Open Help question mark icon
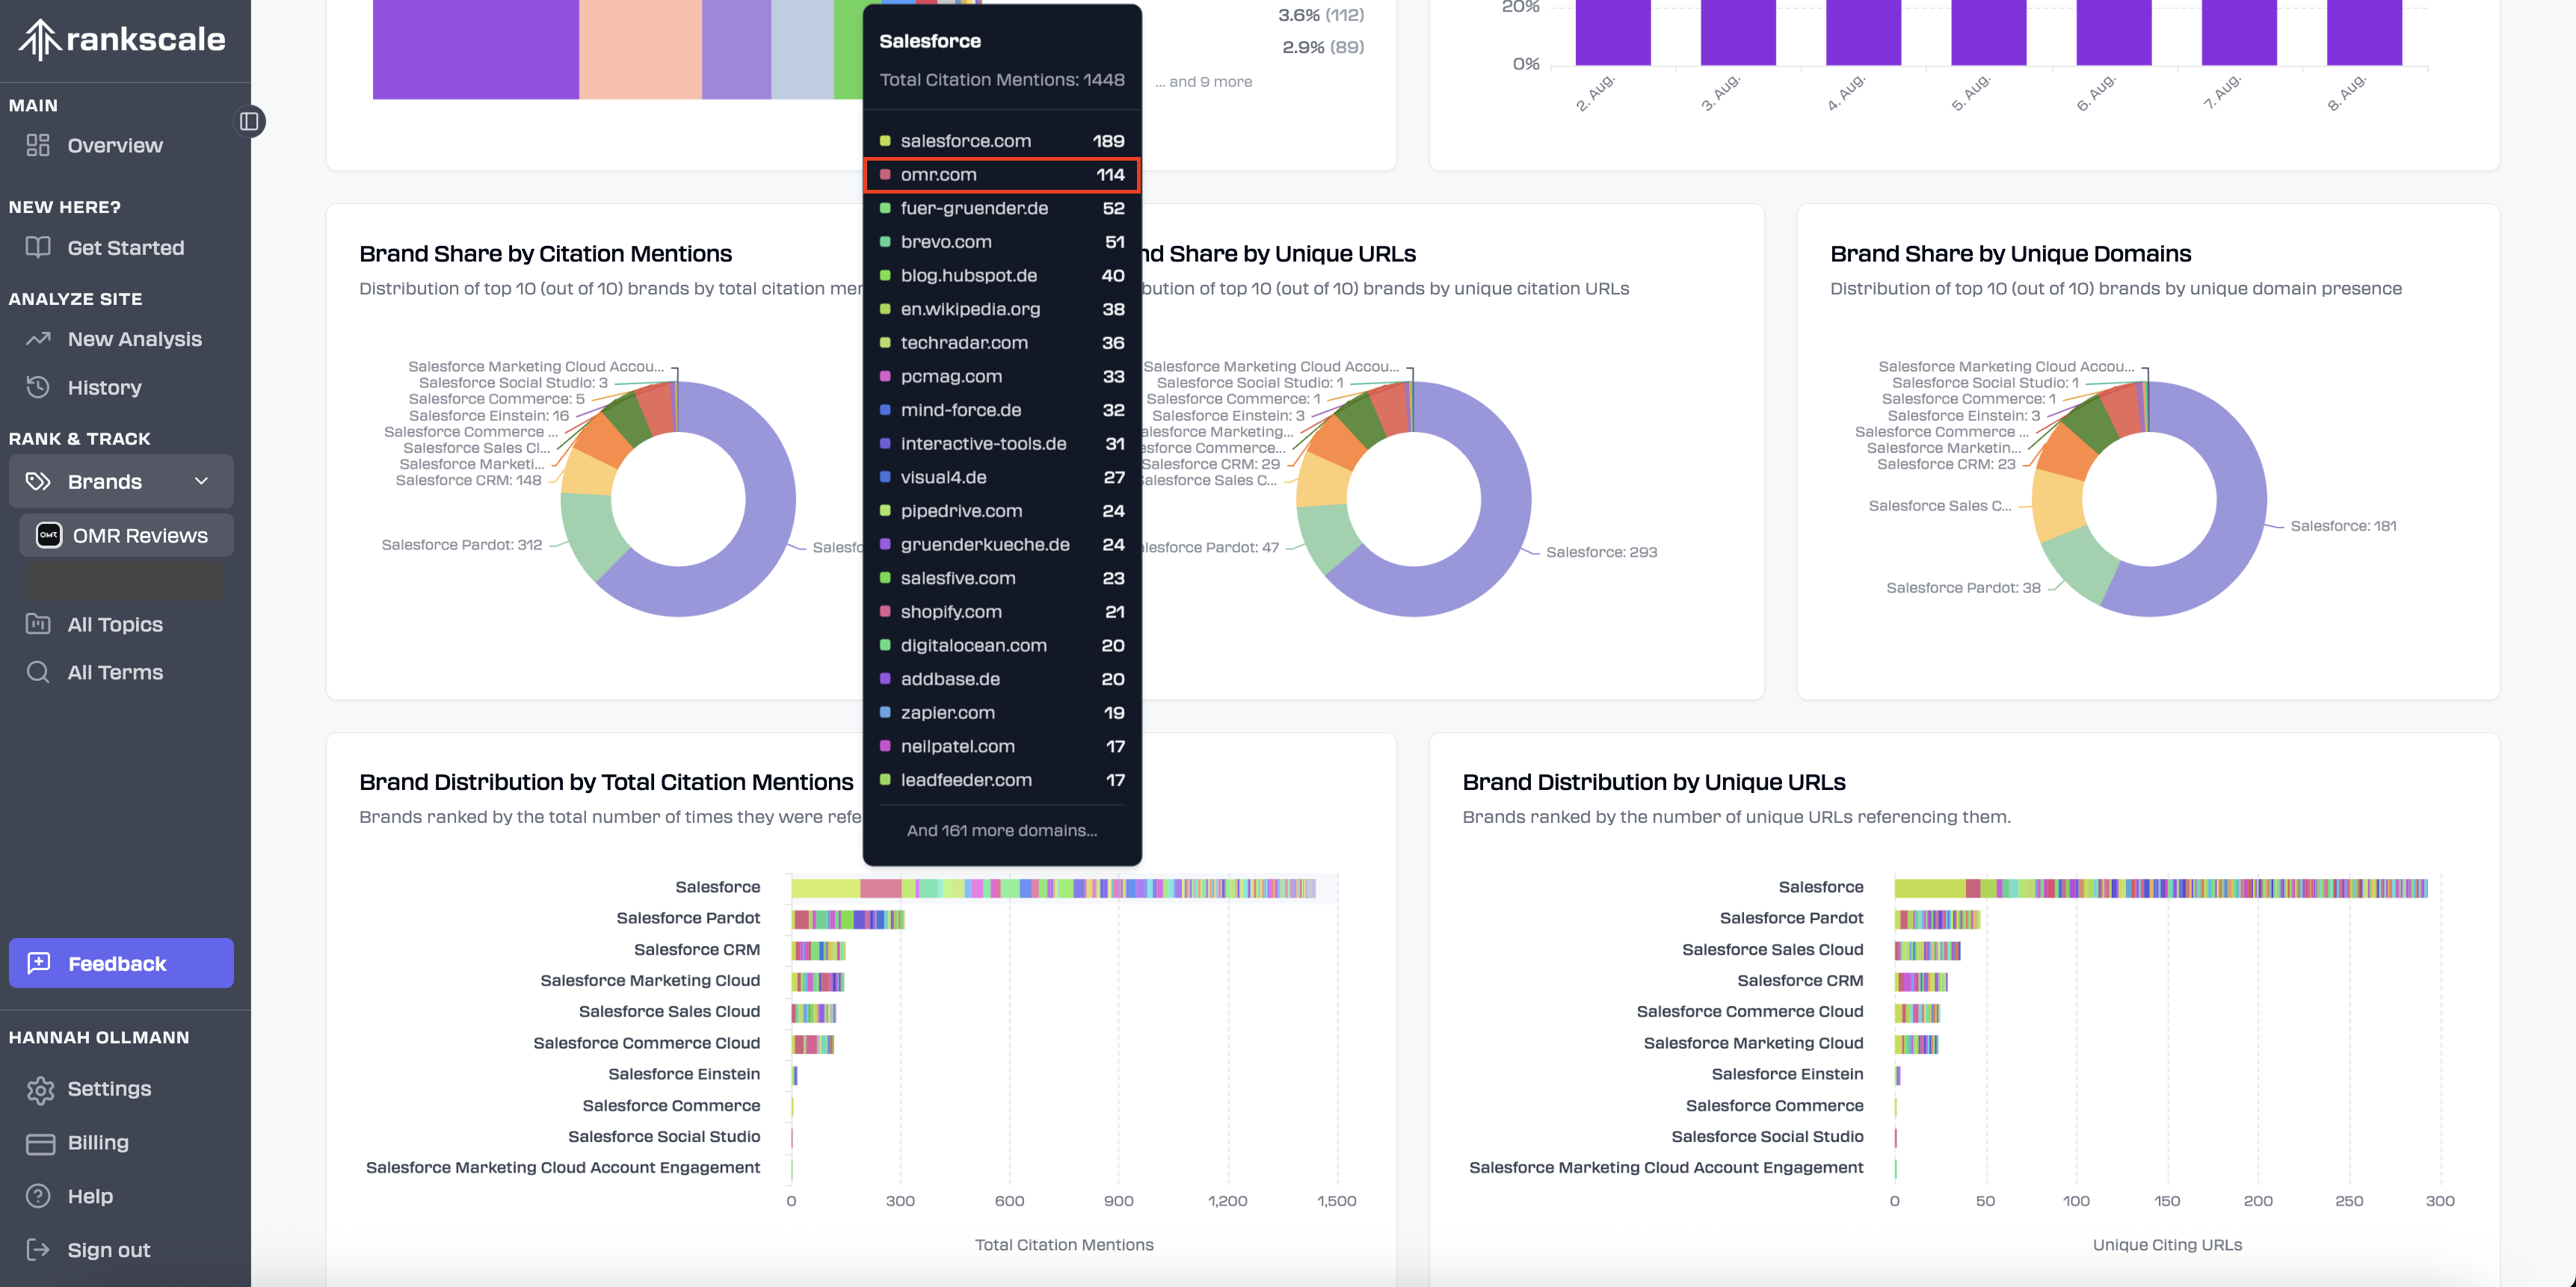 click(38, 1197)
